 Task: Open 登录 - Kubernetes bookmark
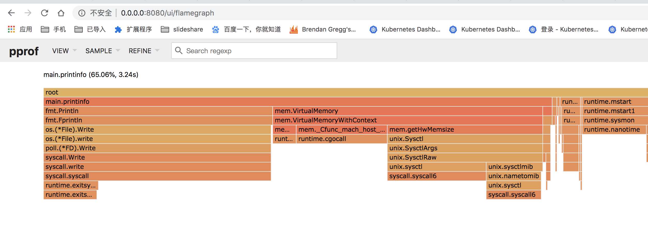click(x=563, y=29)
